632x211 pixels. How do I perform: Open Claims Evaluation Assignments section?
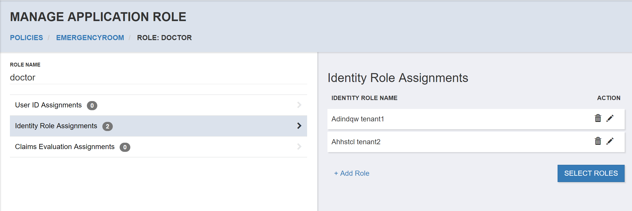159,147
